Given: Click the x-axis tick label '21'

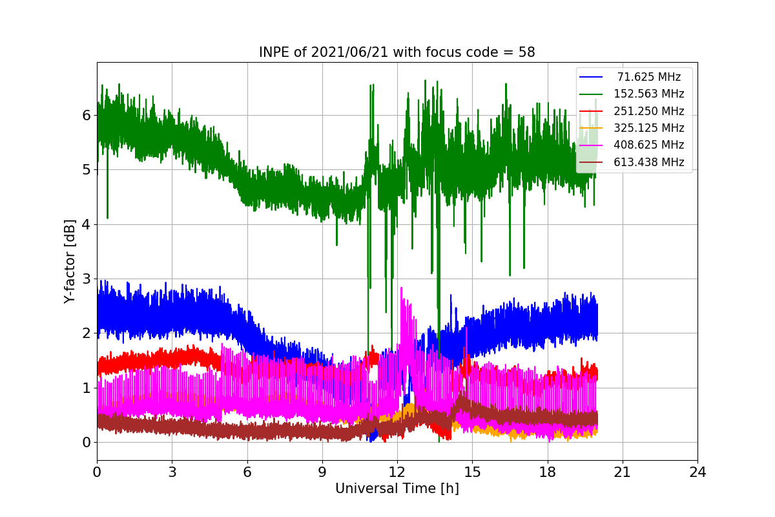Looking at the screenshot, I should 623,472.
